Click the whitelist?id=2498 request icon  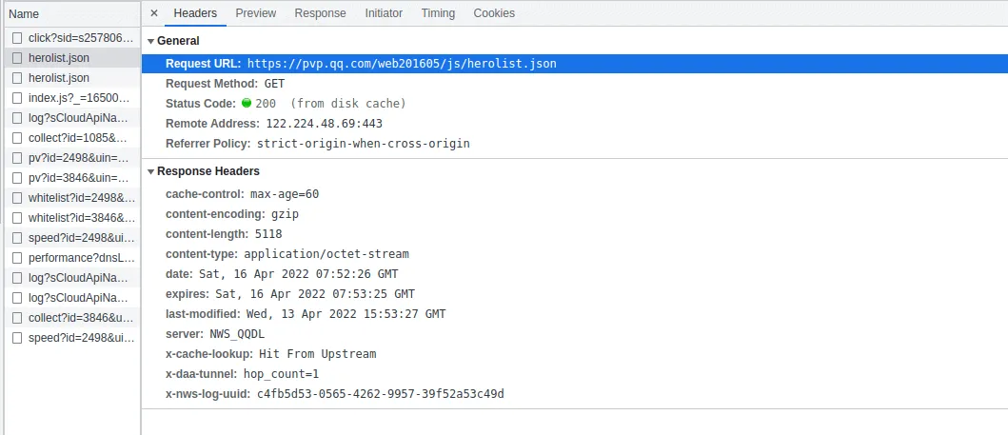pos(17,198)
